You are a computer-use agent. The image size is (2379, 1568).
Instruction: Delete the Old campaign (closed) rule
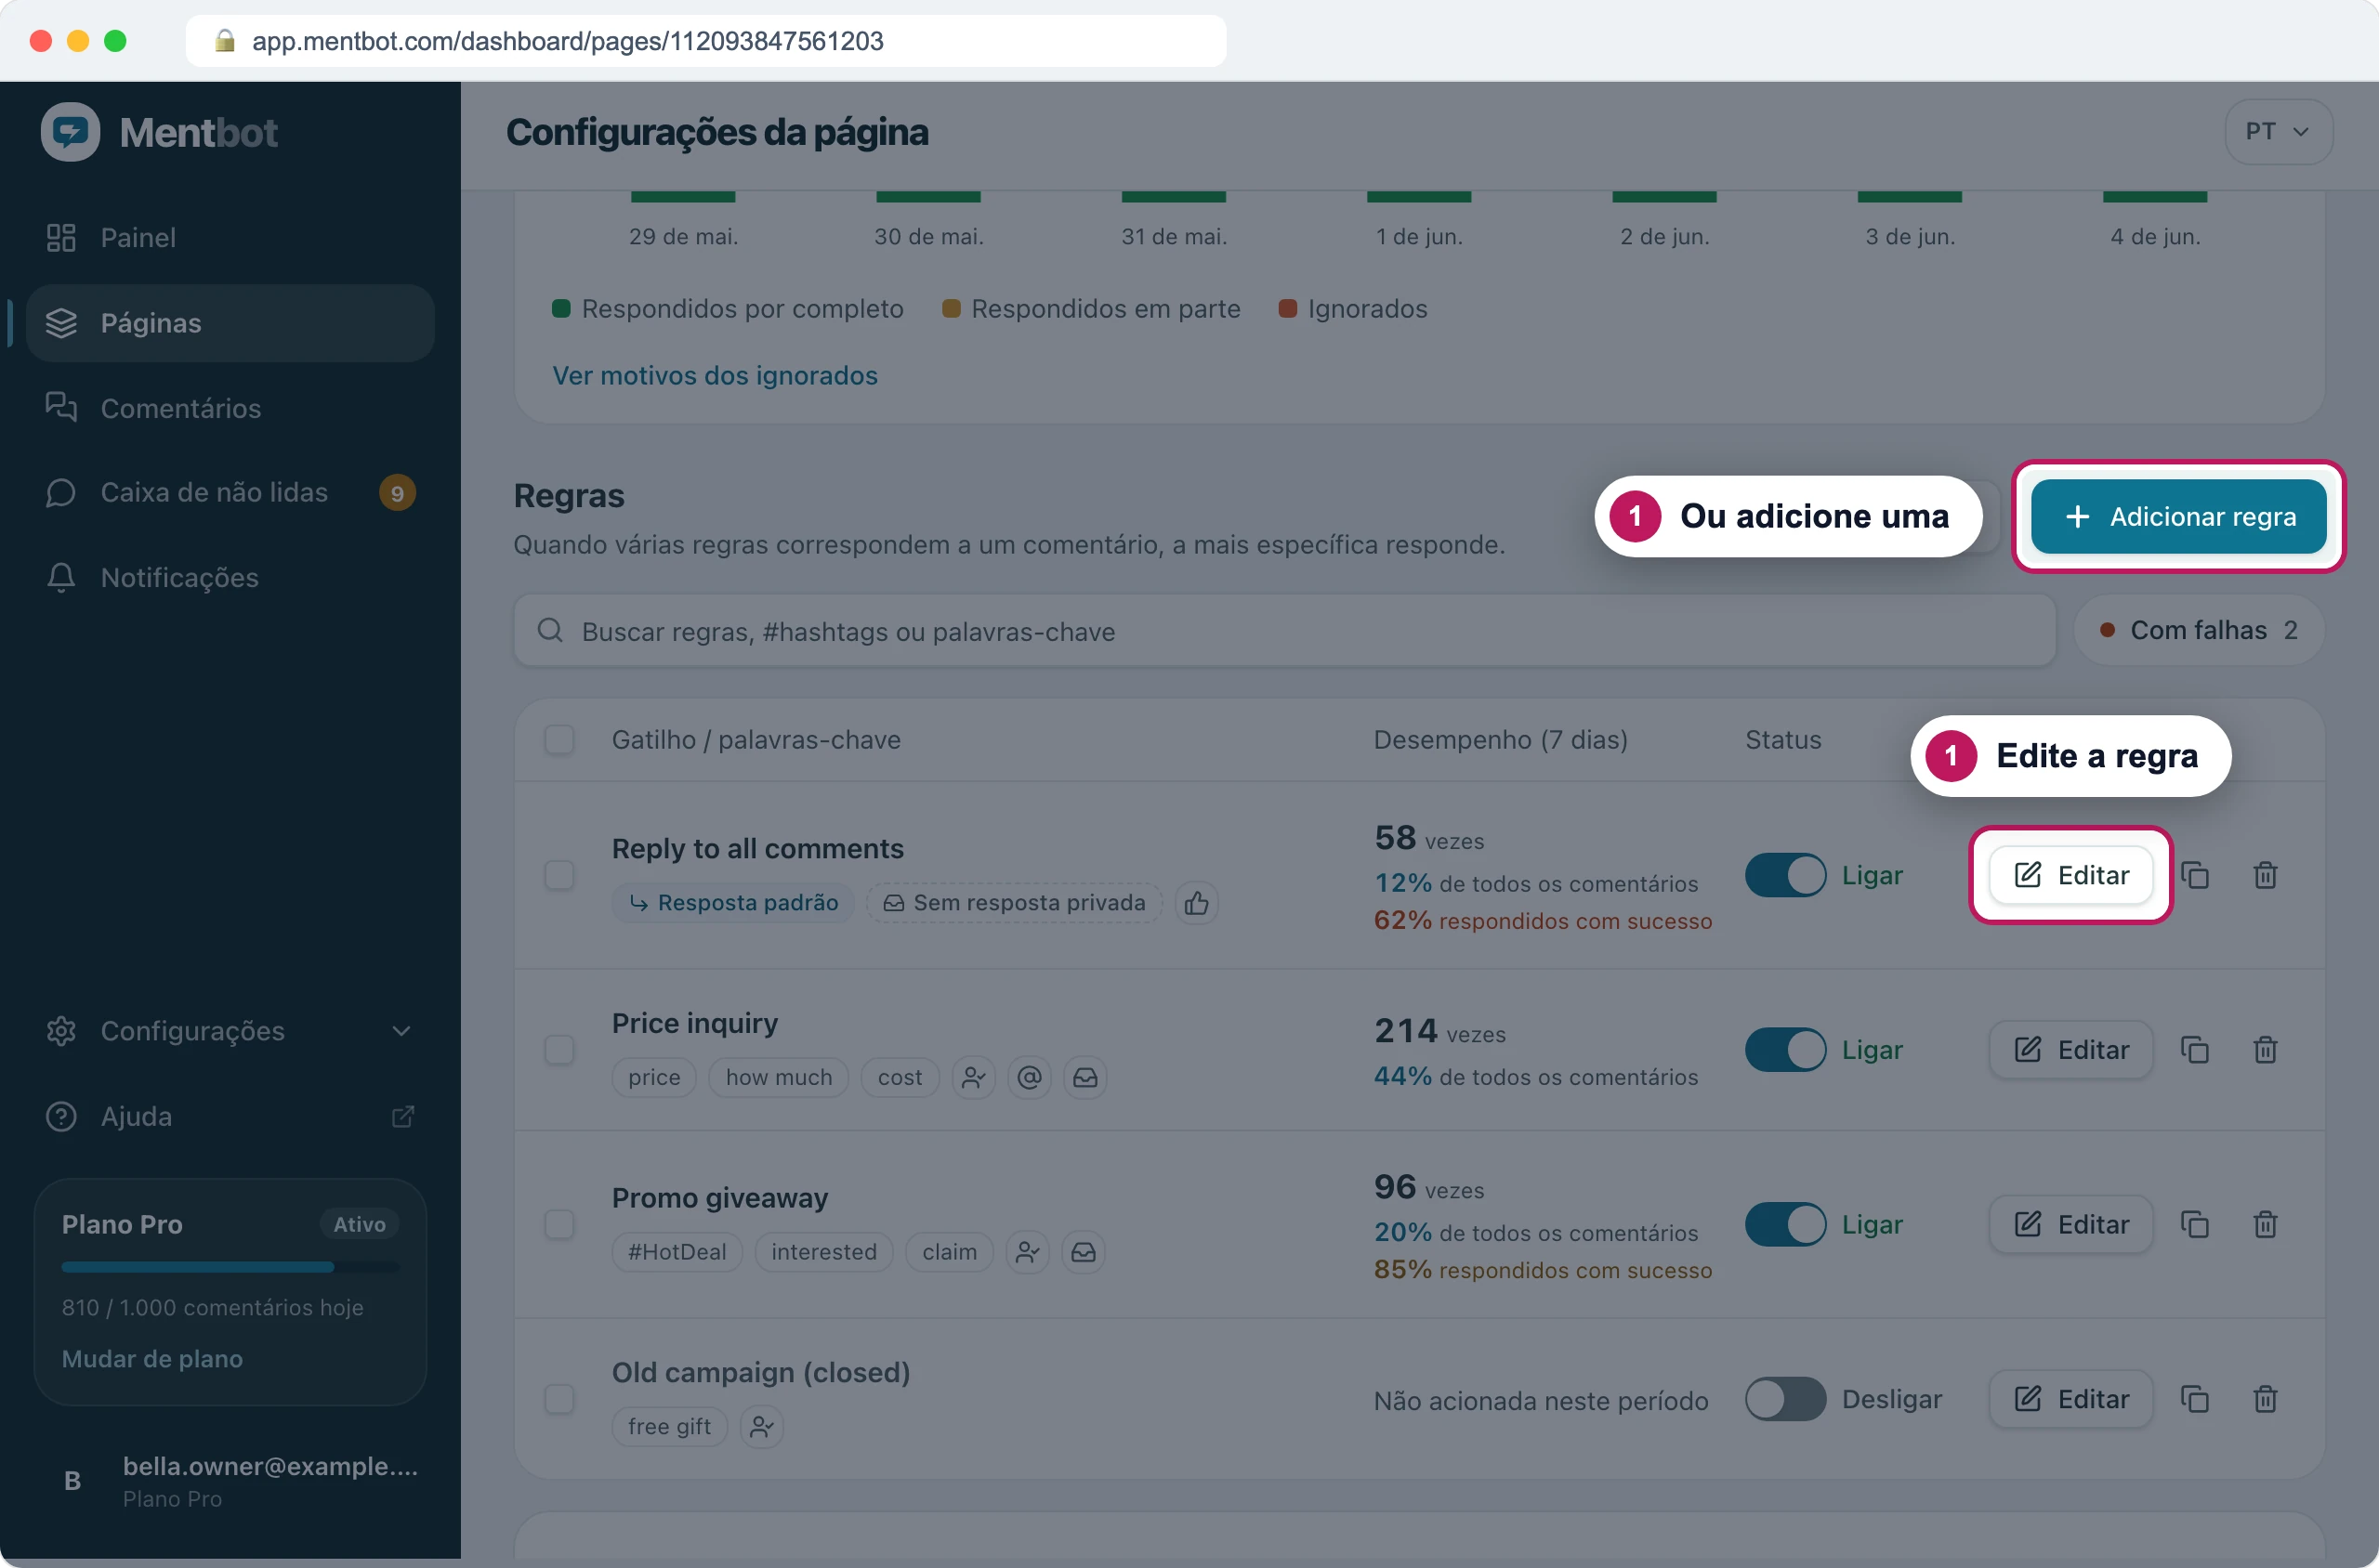(x=2265, y=1399)
